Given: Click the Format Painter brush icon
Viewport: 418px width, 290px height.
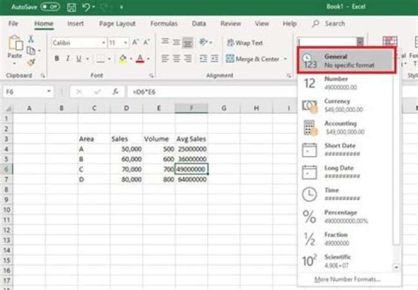Looking at the screenshot, I should (31, 62).
